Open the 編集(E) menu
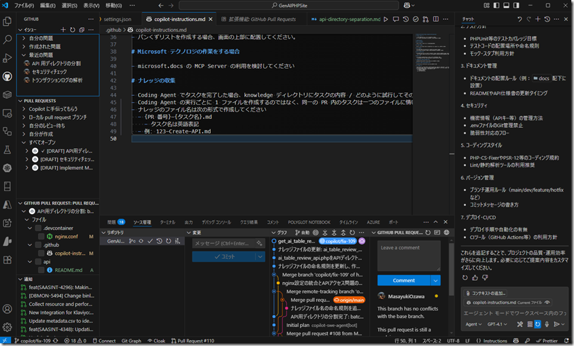 tap(48, 5)
